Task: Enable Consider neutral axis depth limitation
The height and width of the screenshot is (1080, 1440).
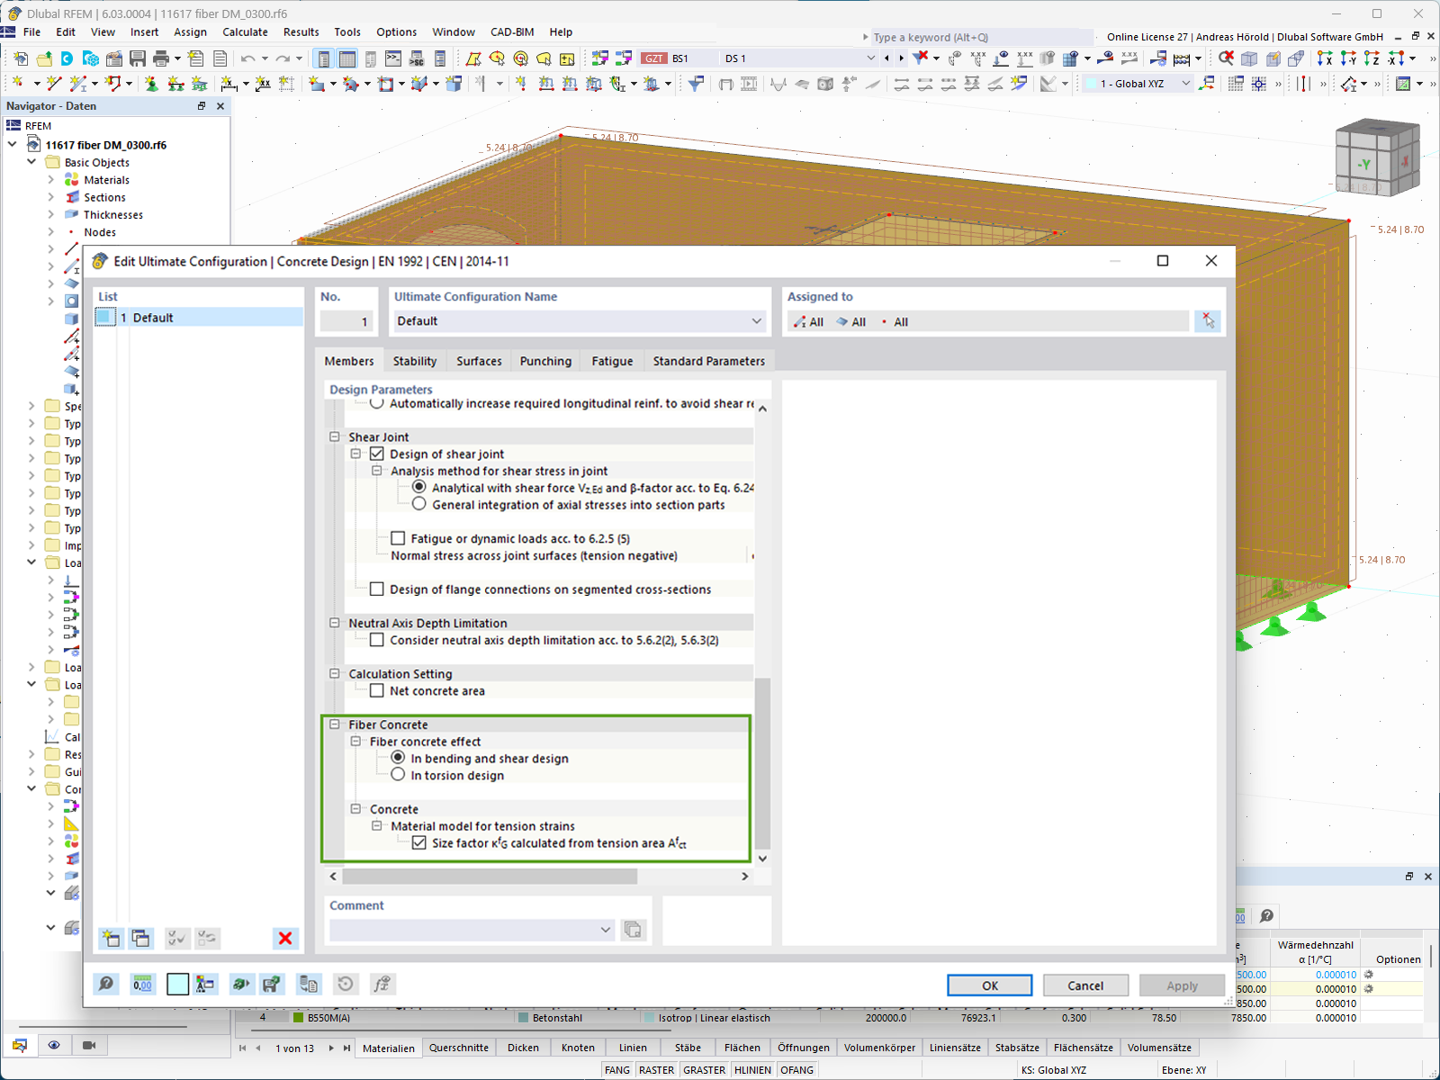Action: (x=377, y=640)
